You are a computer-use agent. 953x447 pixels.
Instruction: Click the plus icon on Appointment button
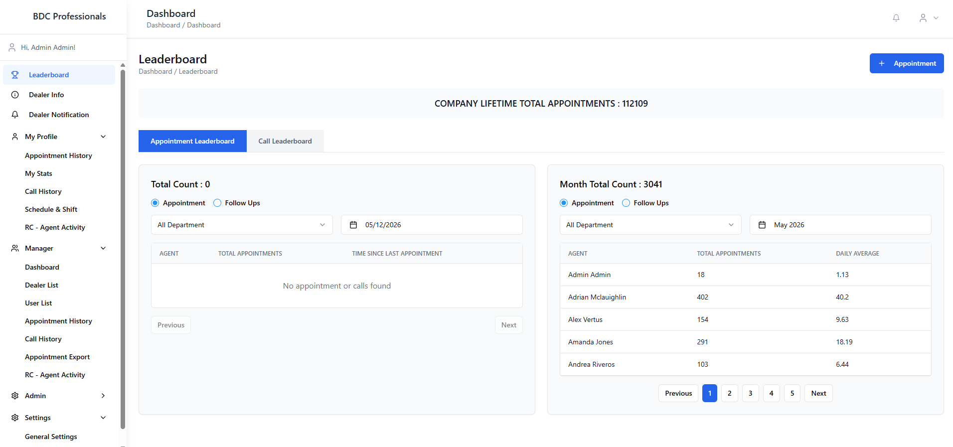pyautogui.click(x=882, y=63)
